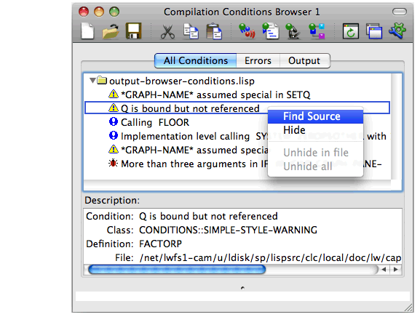Collapse the output-browser-conditions.lisp tree node
The width and height of the screenshot is (420, 317).
tap(92, 80)
